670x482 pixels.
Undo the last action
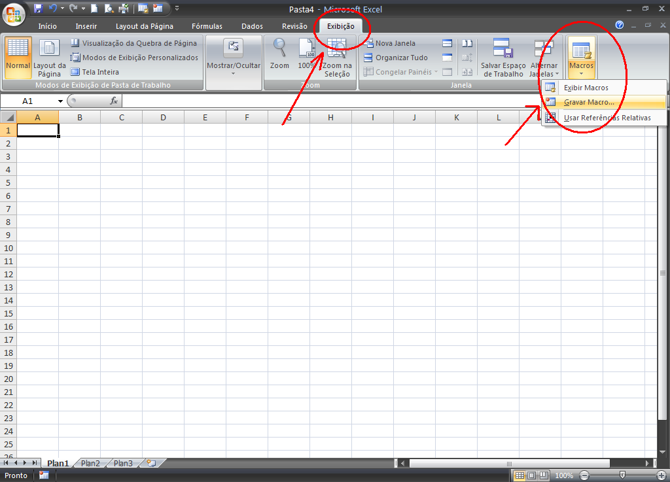53,9
